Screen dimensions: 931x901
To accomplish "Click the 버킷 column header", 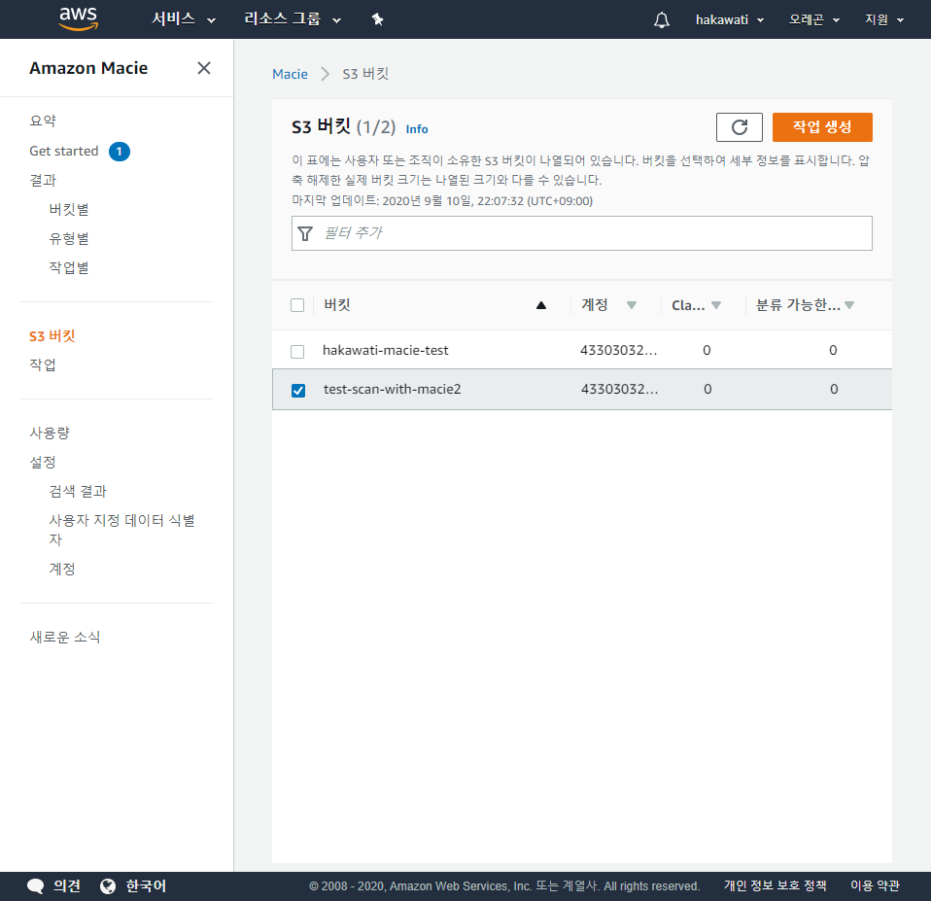I will click(336, 304).
